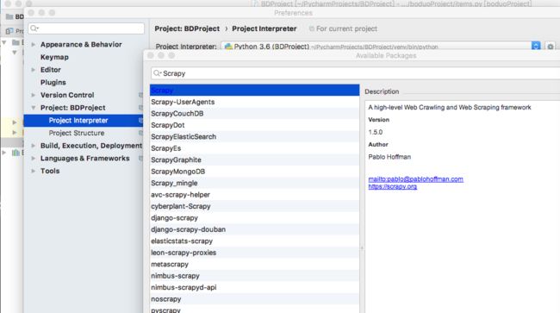Click the splitter handle between list and description

(362, 247)
